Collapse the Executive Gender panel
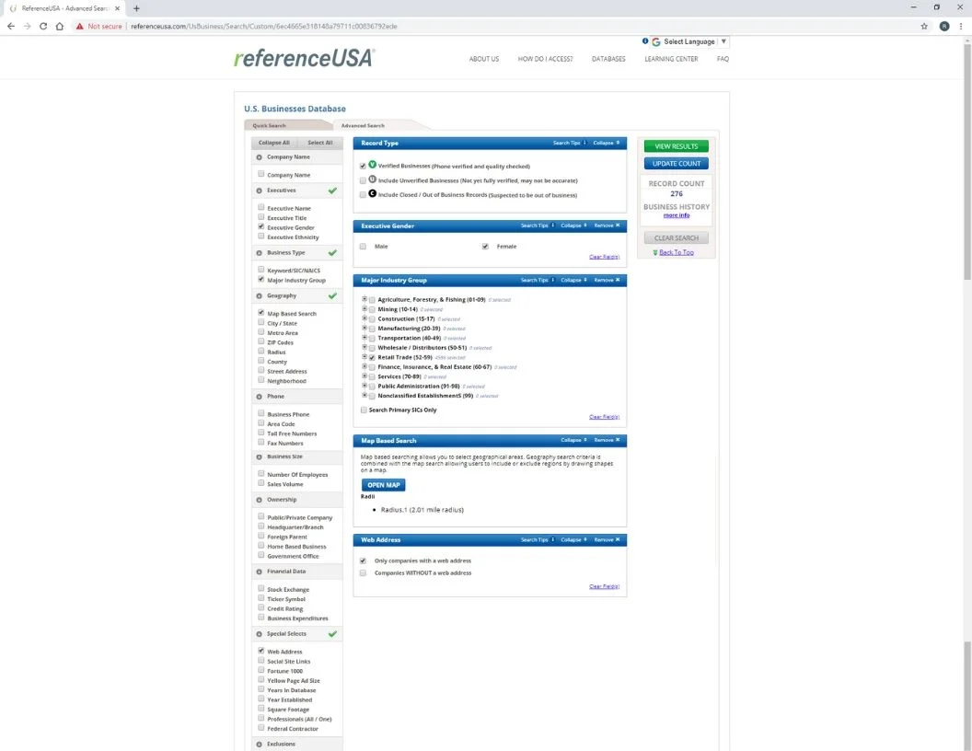972x751 pixels. coord(573,225)
